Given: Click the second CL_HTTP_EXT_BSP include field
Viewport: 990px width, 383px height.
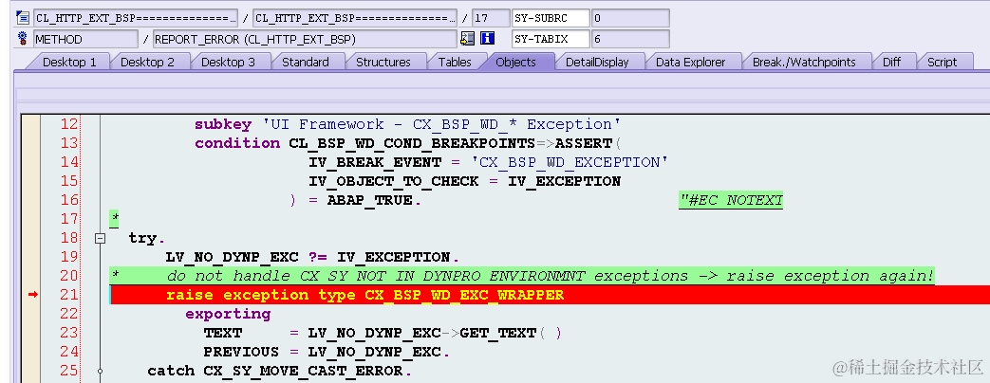Looking at the screenshot, I should point(355,18).
